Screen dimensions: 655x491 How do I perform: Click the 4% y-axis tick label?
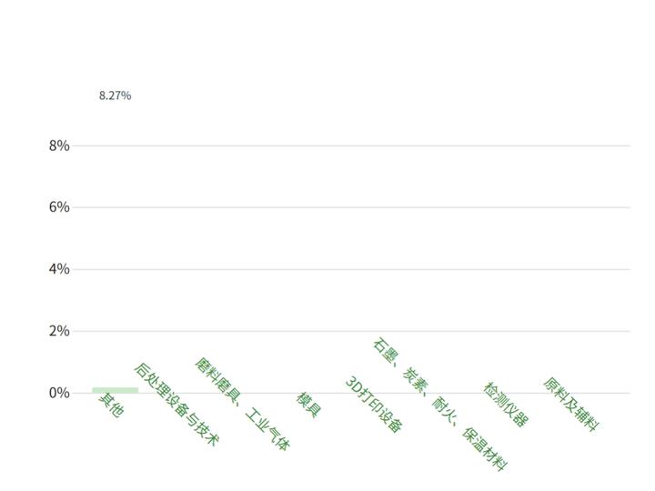[59, 269]
